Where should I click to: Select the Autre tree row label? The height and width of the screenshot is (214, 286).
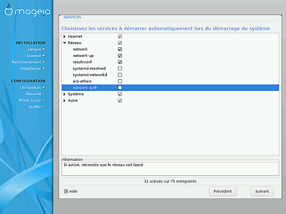point(73,101)
